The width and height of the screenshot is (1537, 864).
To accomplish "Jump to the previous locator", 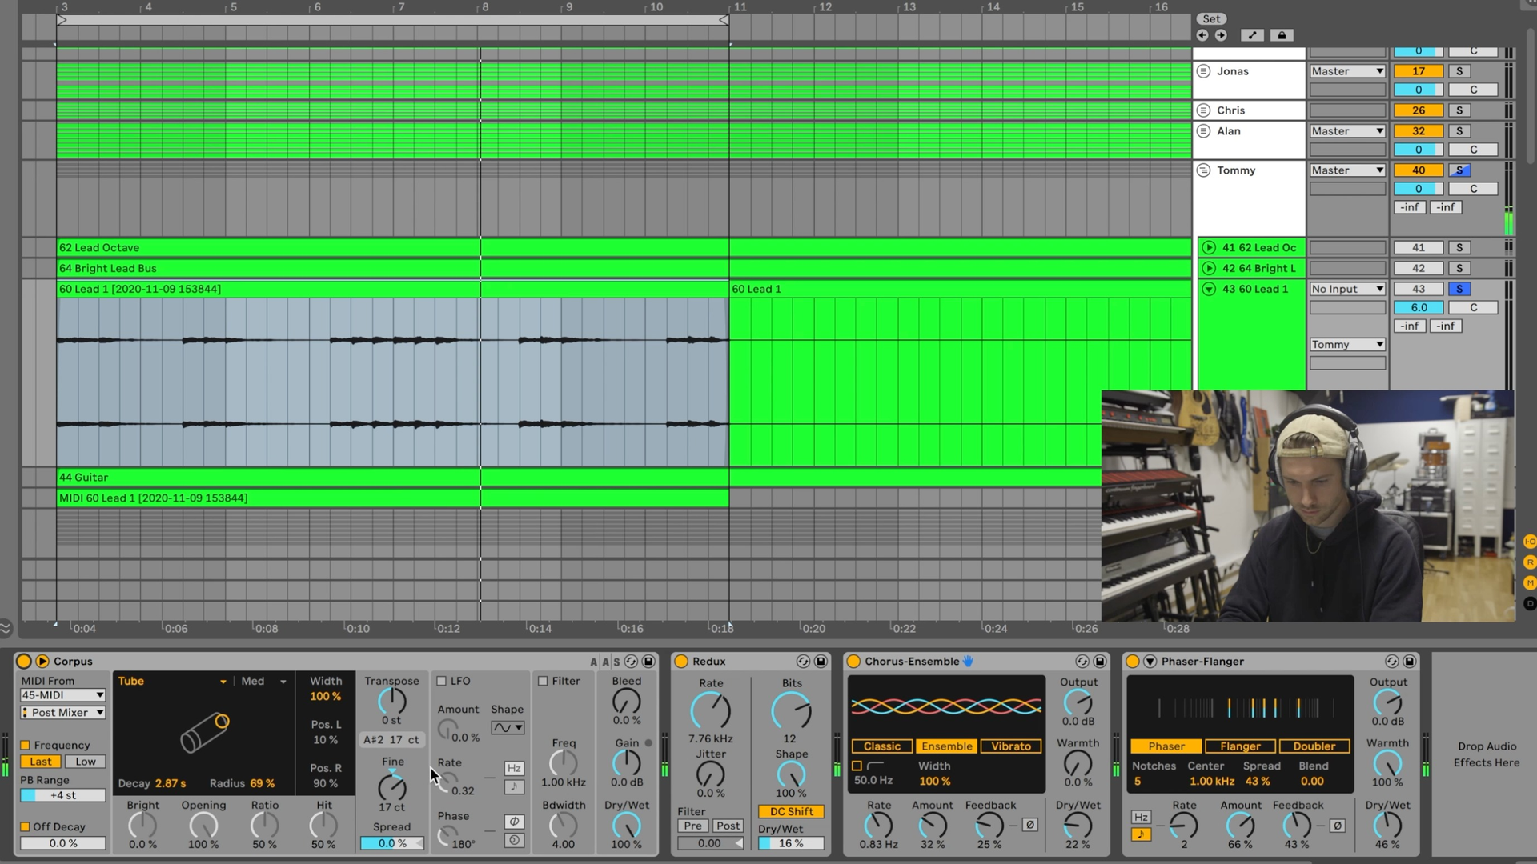I will coord(1202,35).
